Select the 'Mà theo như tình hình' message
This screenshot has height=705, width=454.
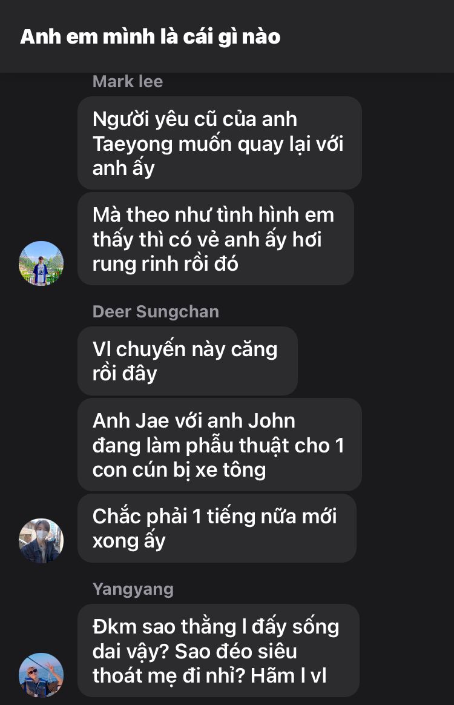(x=215, y=239)
